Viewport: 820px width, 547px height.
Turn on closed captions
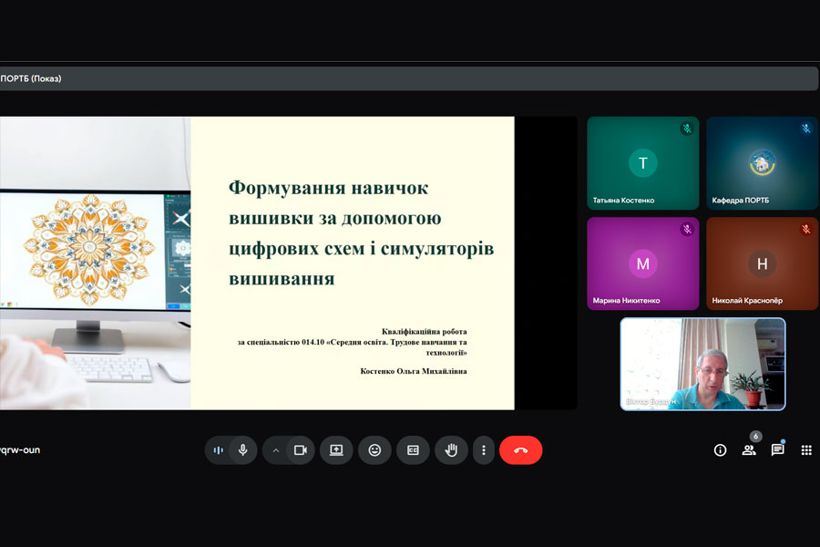(413, 450)
